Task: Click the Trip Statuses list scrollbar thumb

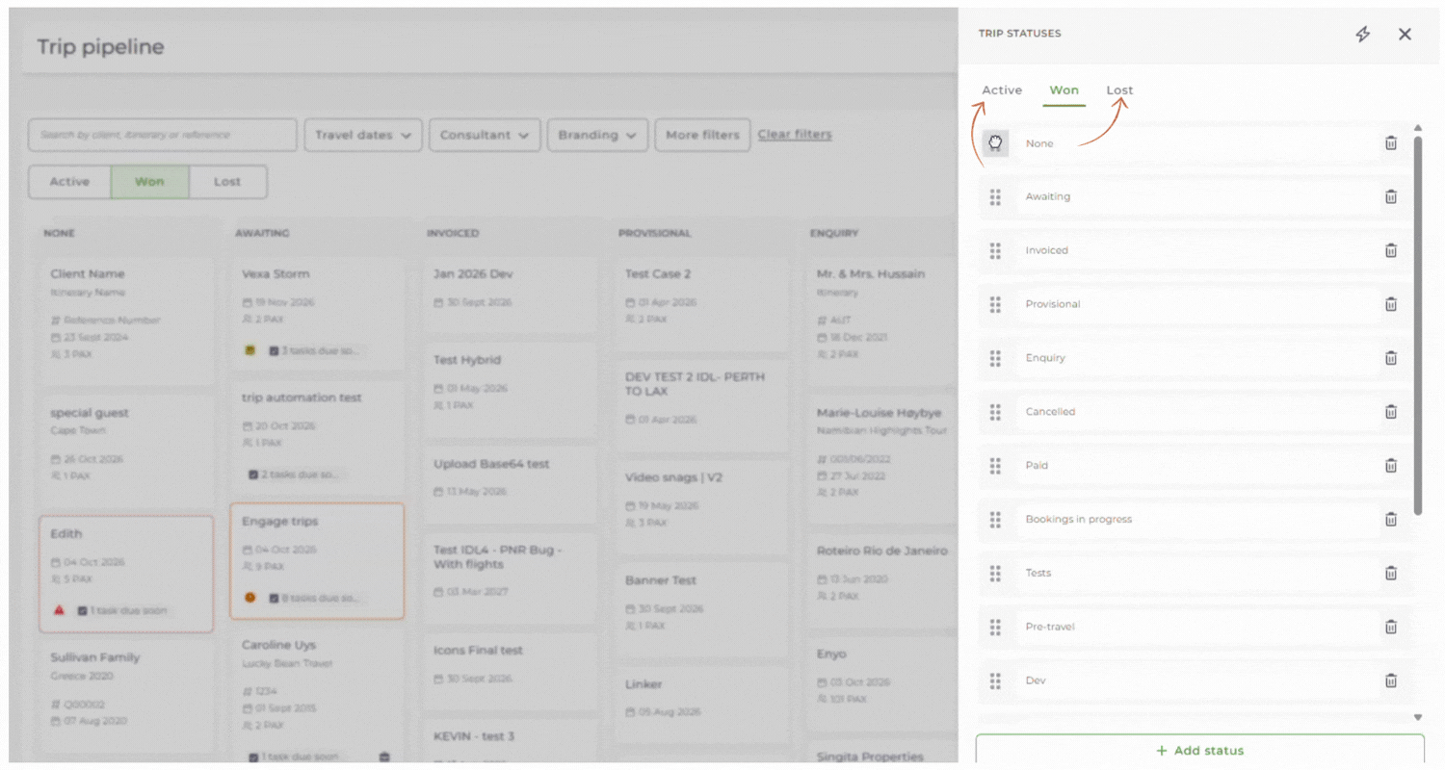Action: coord(1418,325)
